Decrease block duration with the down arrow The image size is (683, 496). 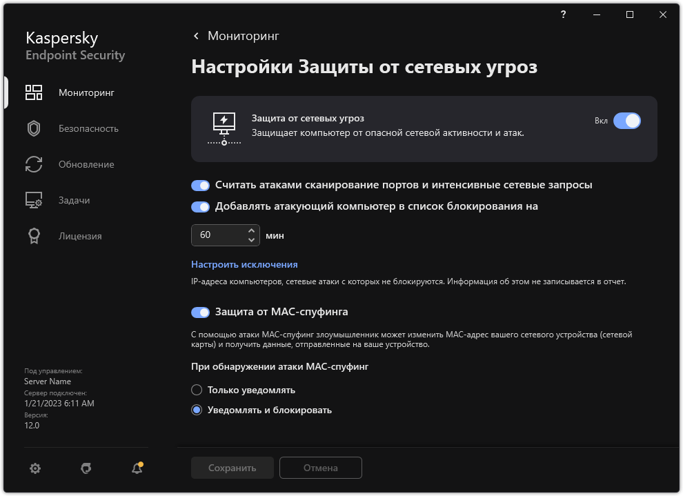251,240
